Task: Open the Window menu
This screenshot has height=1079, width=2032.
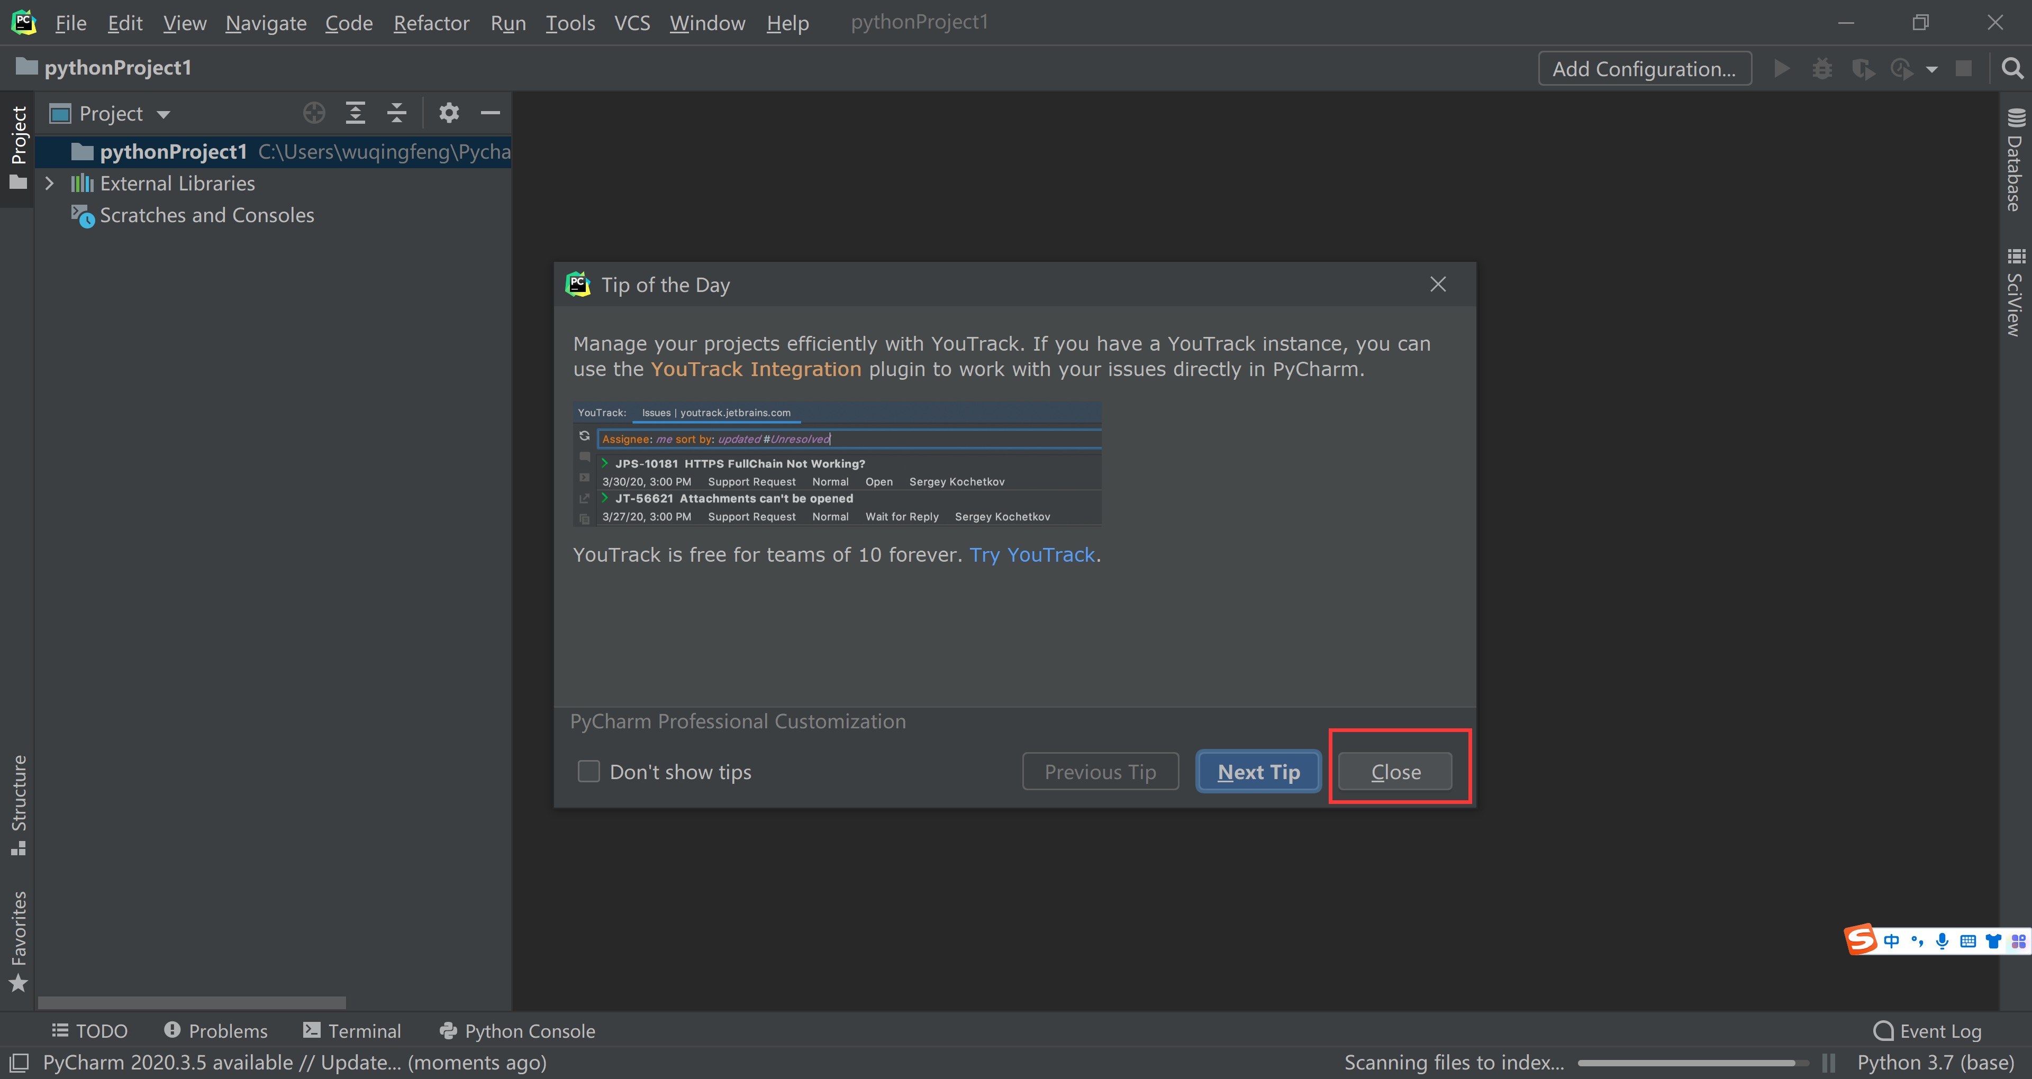Action: (x=707, y=23)
